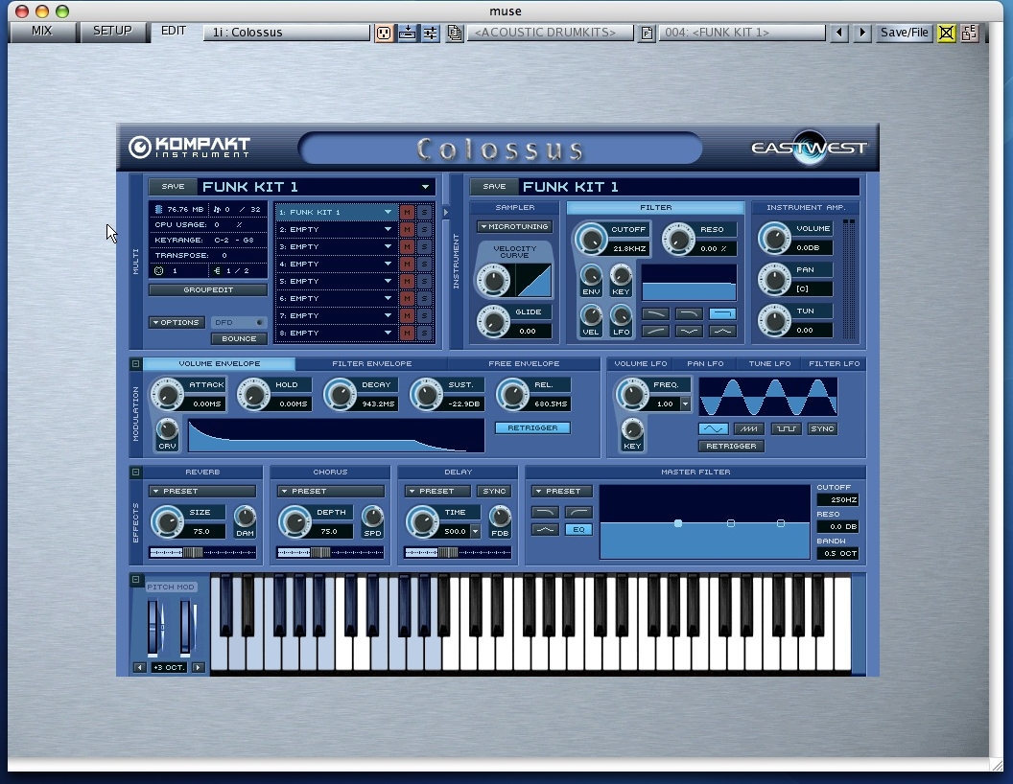Enable LFO Retrigger button
Screen dimensions: 1013x784
click(731, 446)
